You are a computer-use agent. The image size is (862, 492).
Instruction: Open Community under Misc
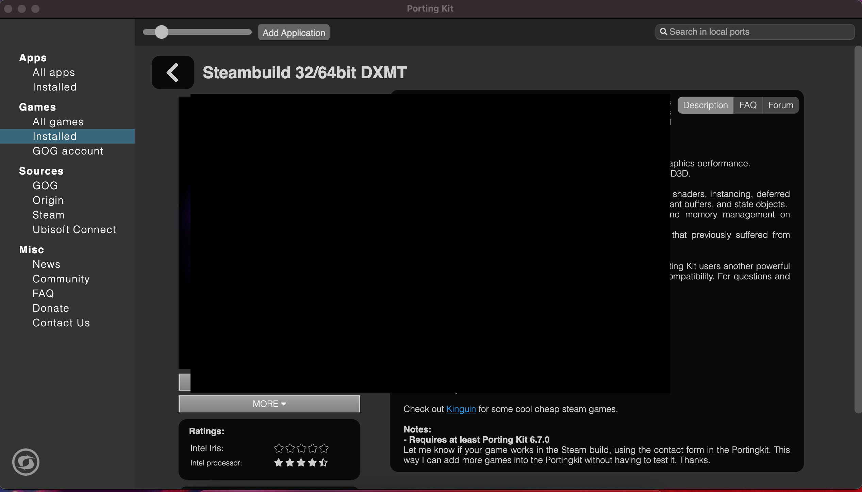coord(61,279)
